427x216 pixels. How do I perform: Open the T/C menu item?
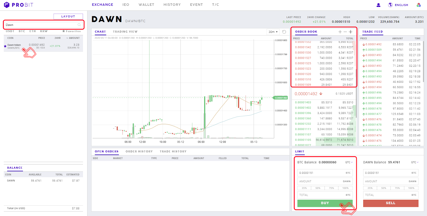coord(215,5)
